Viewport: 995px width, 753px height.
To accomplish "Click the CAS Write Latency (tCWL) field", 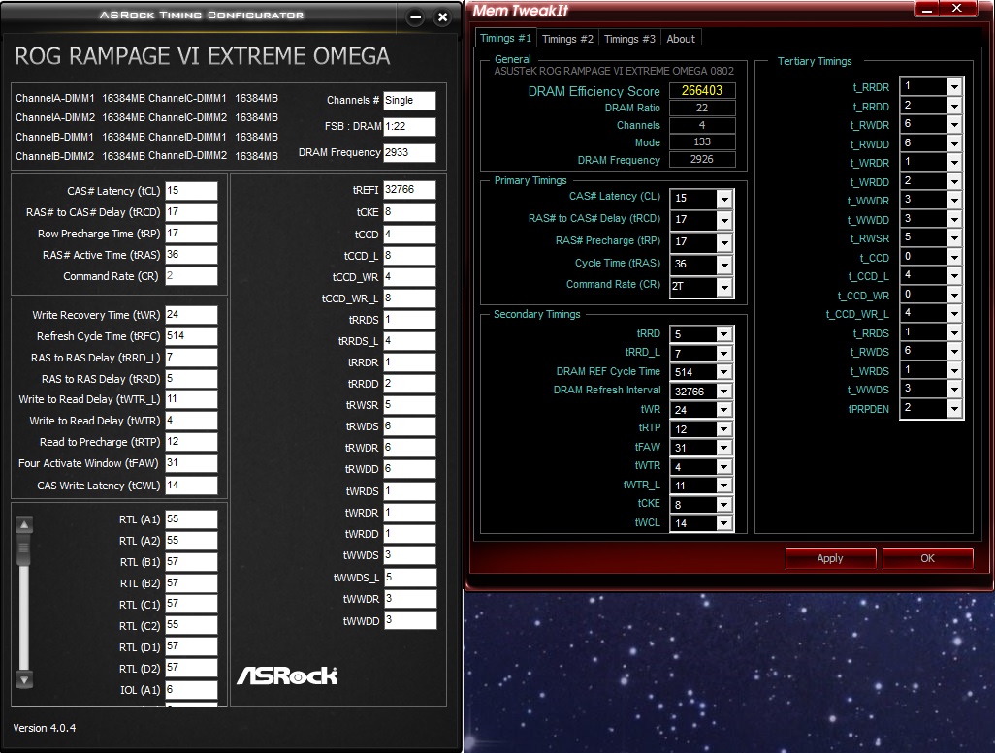I will coord(191,486).
